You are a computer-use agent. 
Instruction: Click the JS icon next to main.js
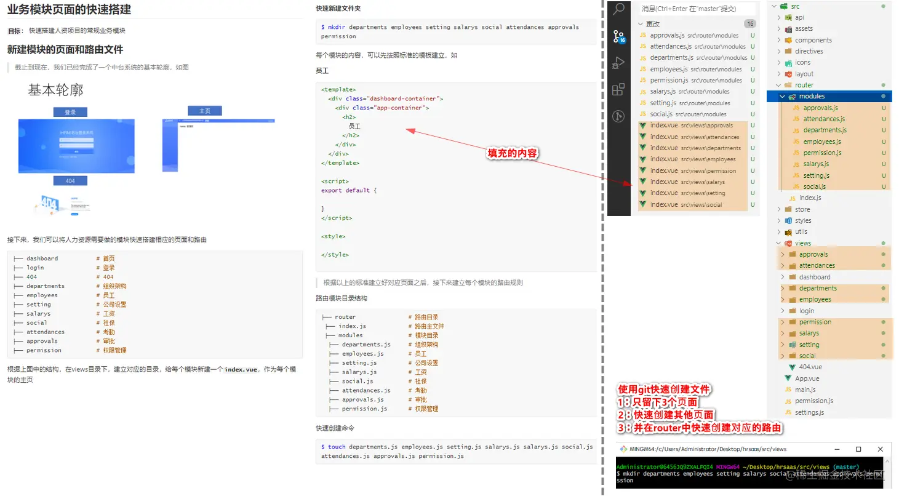[x=788, y=390]
